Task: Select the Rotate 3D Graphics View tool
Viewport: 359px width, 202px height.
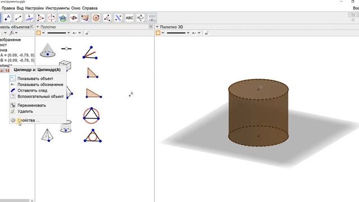Action: [x=140, y=18]
